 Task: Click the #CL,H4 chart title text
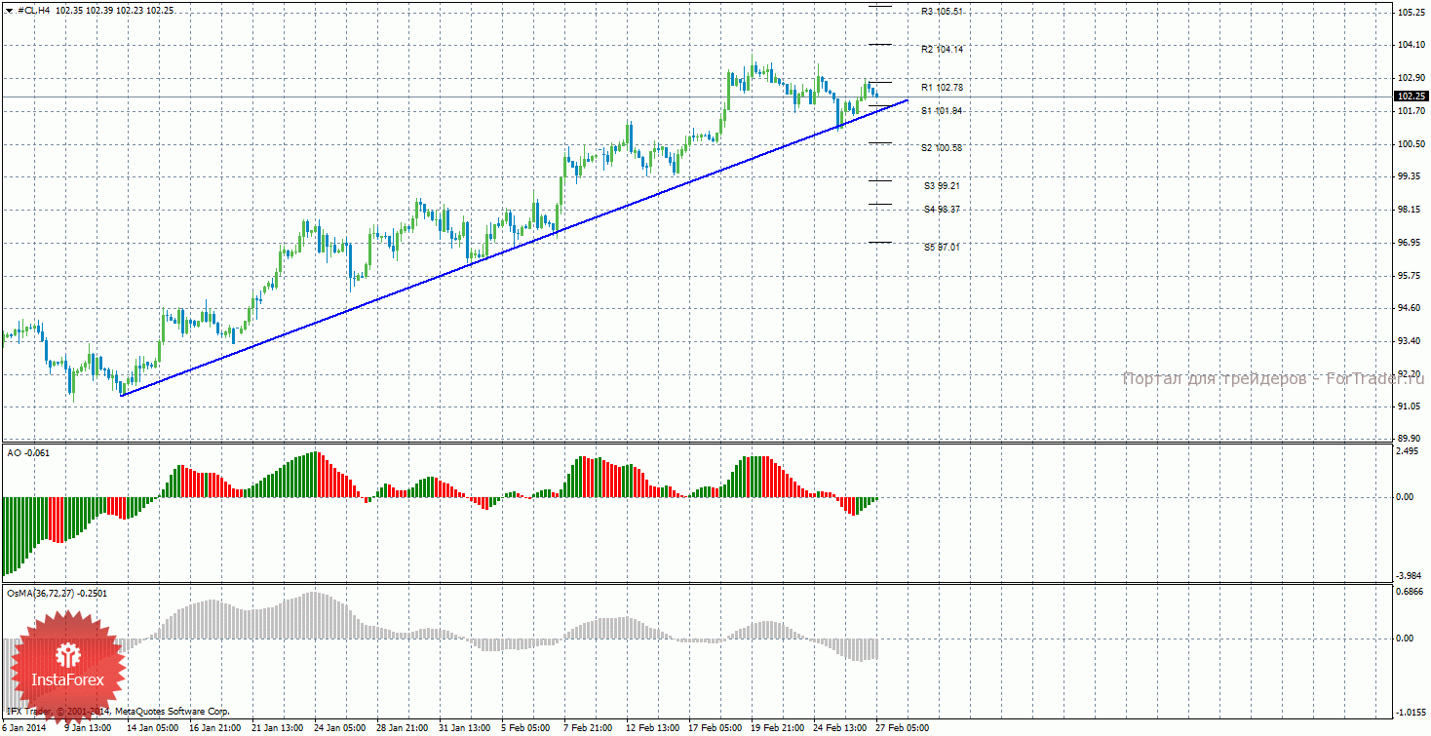tap(35, 10)
